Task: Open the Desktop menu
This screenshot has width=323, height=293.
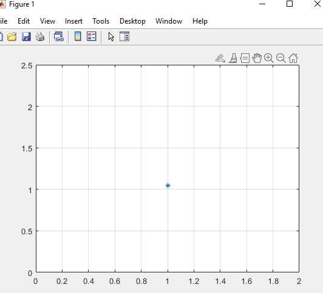Action: [132, 21]
